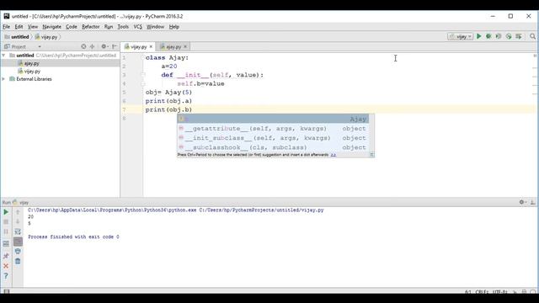This screenshot has width=539, height=303.
Task: Hide Run tool window icon at right
Action: (x=533, y=202)
